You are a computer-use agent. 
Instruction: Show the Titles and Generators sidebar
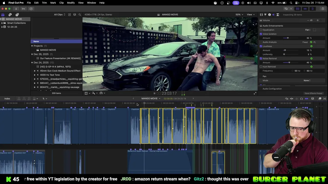pos(17,15)
